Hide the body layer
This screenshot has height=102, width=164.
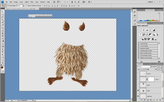coord(138,91)
